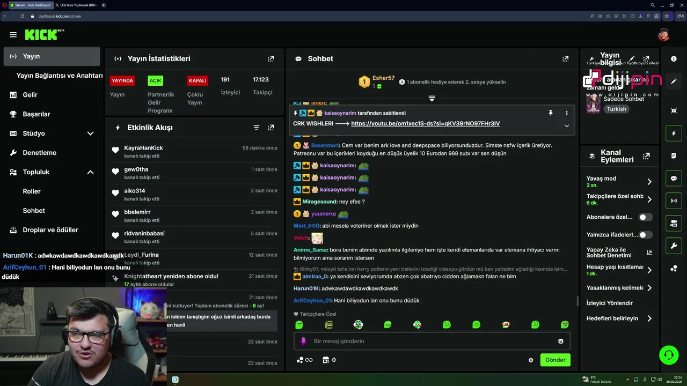Screen dimensions: 687x386
Task: Open Hesap yaşı kısıtlaması options arrow
Action: tap(649, 270)
